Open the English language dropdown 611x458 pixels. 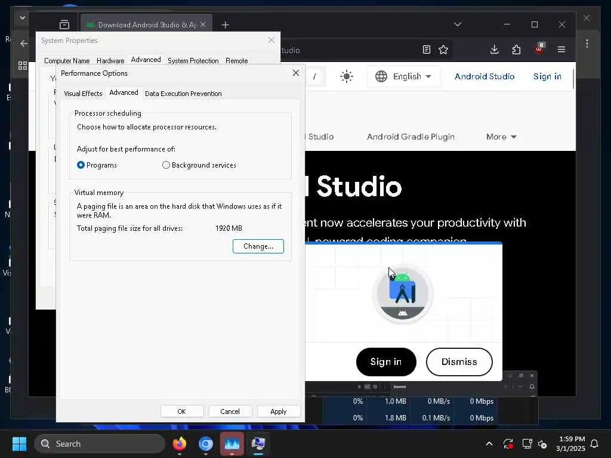click(404, 76)
